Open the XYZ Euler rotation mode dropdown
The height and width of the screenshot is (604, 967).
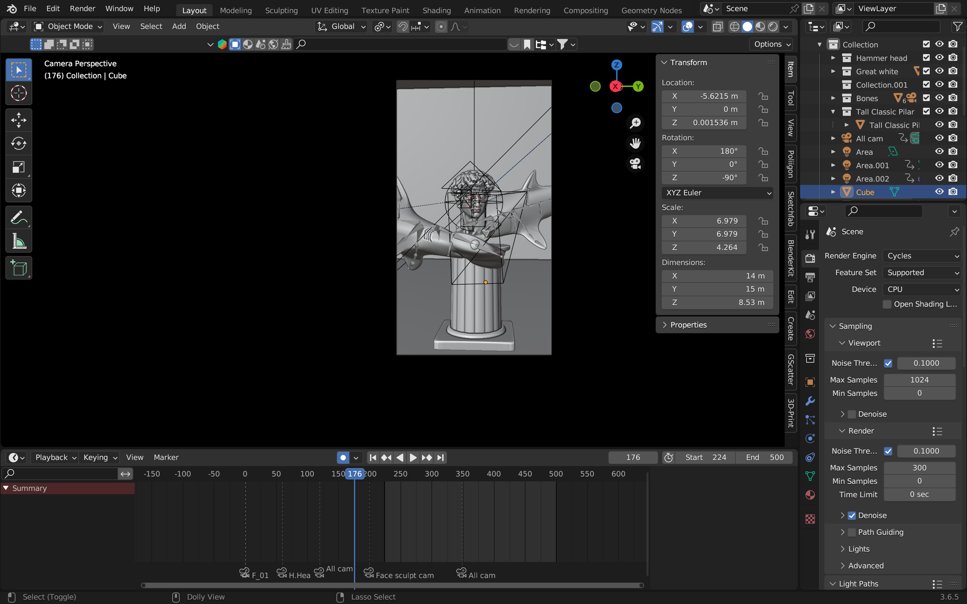click(x=717, y=192)
